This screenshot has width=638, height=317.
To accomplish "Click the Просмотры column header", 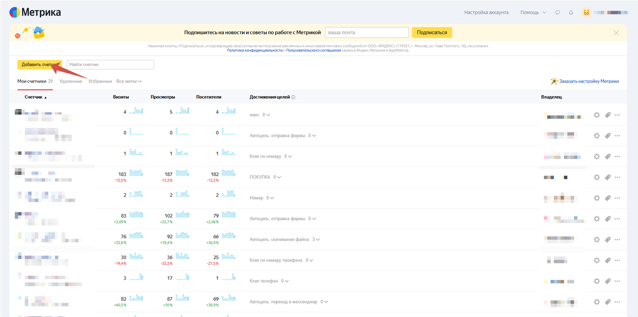I will [x=163, y=97].
